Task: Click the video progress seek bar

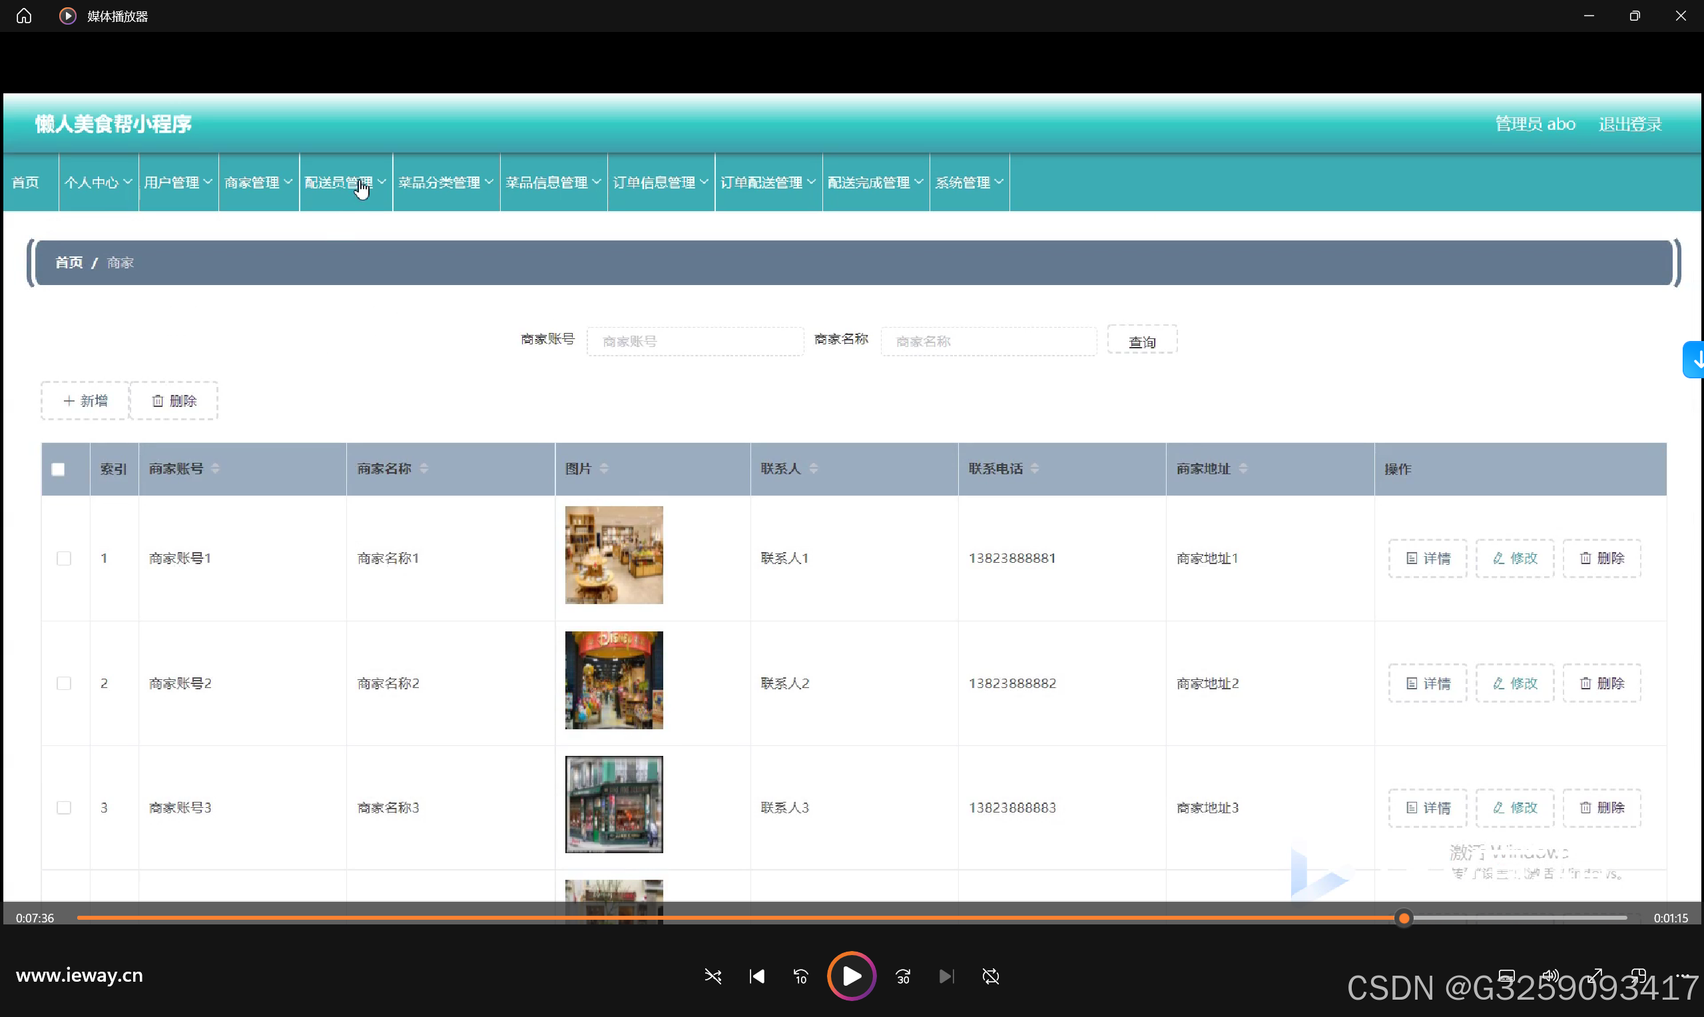Action: 852,918
